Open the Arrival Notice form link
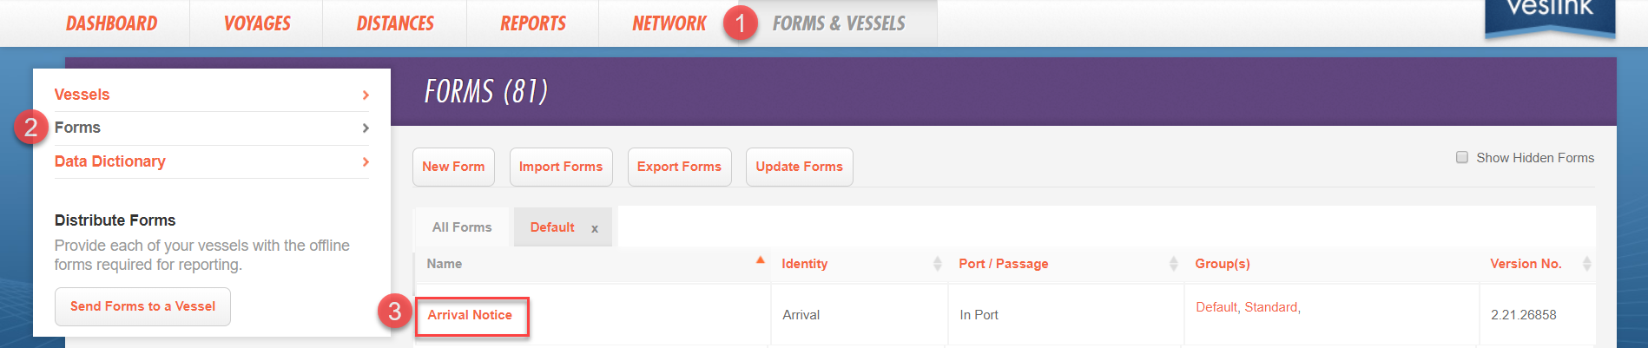Viewport: 1648px width, 348px height. click(x=470, y=315)
